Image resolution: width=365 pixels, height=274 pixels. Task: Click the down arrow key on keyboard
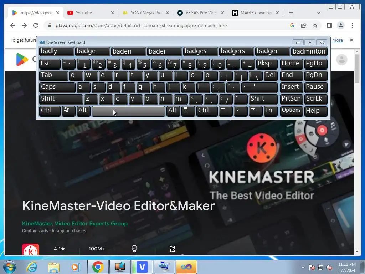coord(241,111)
